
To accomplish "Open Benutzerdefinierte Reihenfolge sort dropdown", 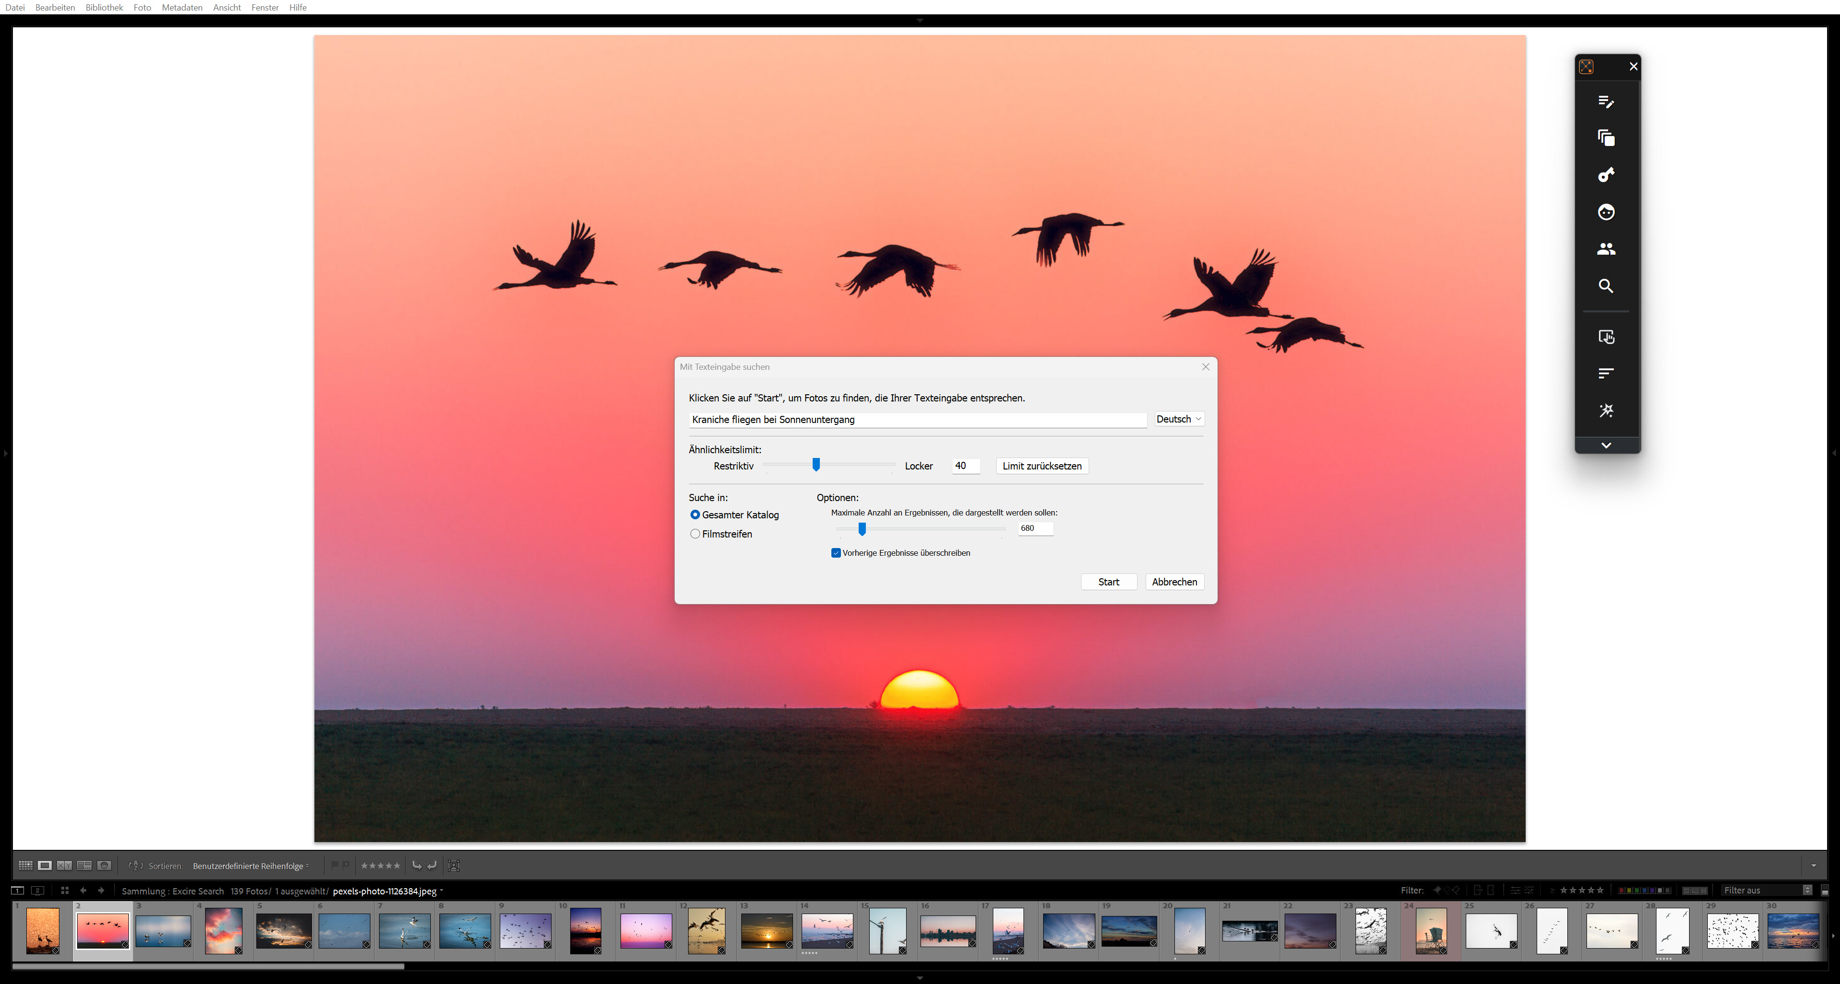I will click(250, 866).
